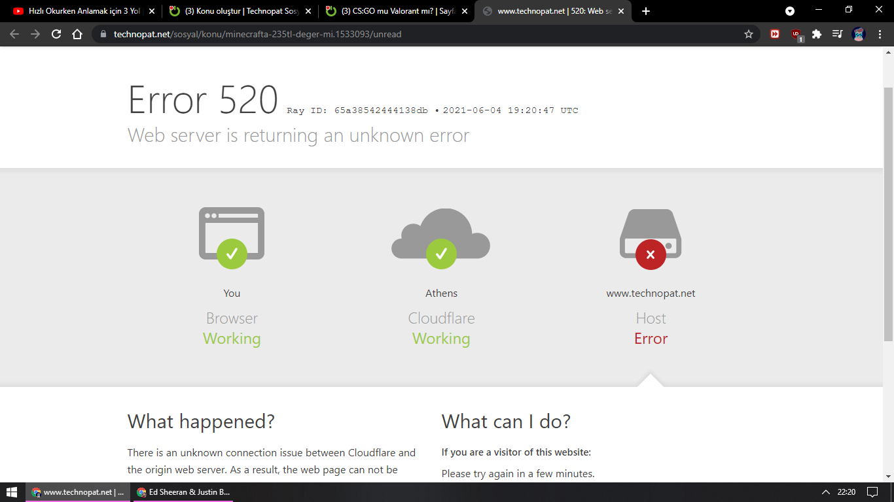894x502 pixels.
Task: Close the 'CS:GO mu Valorant mı?' tab
Action: point(465,11)
